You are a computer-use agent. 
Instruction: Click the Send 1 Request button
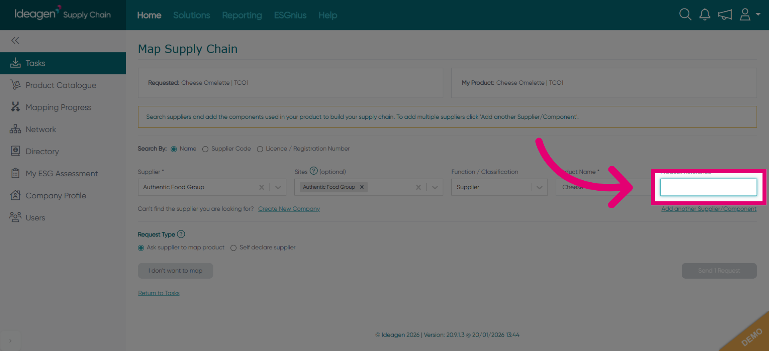719,271
